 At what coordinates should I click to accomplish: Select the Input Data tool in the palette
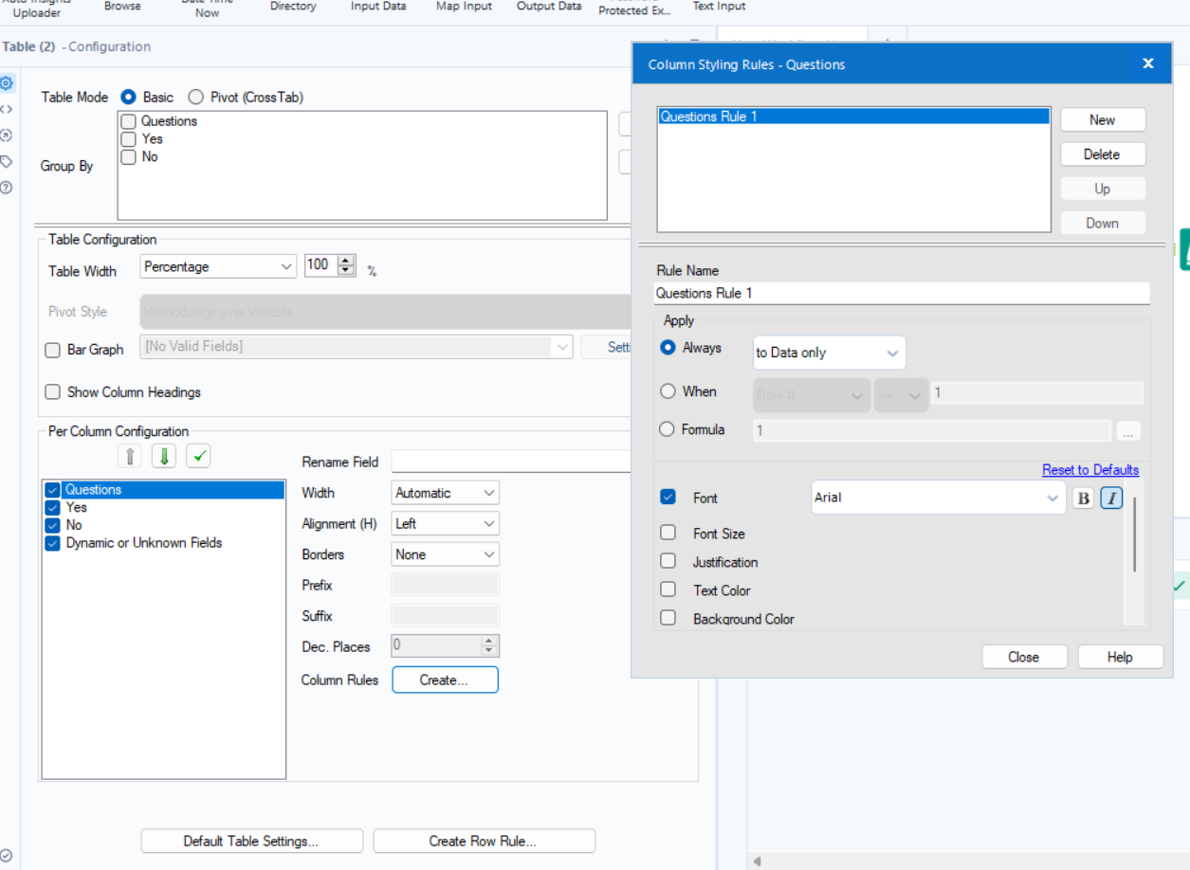(x=377, y=7)
